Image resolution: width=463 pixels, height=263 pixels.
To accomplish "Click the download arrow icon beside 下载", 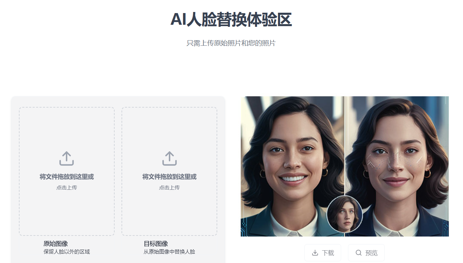I will point(315,253).
